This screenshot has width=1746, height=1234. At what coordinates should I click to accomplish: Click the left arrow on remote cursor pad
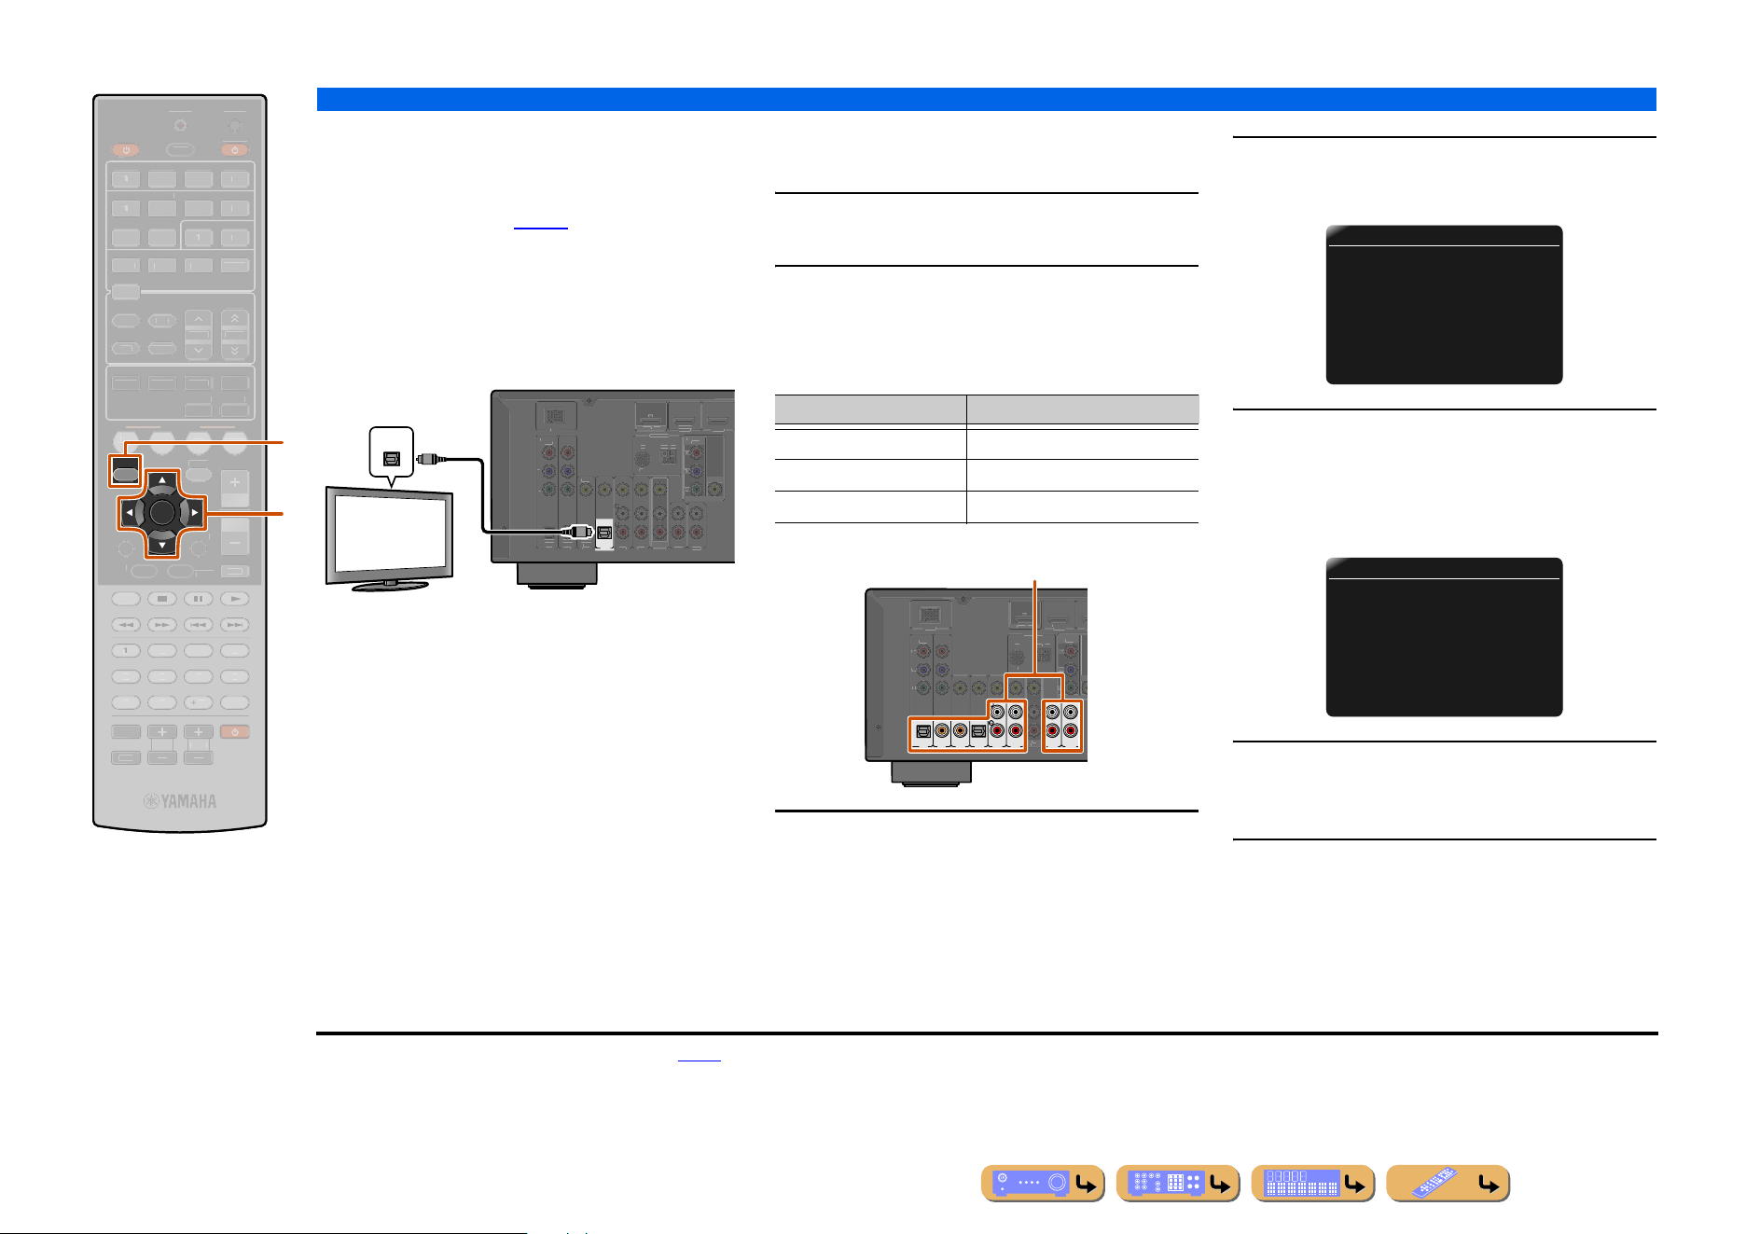(x=129, y=513)
